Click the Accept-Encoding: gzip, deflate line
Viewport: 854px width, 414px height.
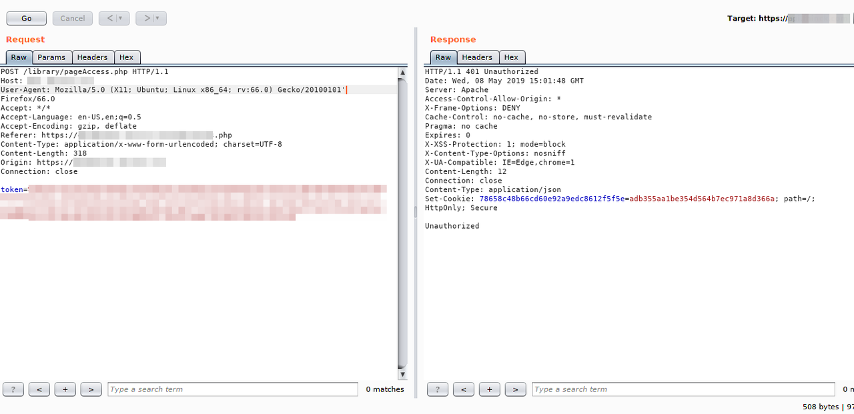69,126
